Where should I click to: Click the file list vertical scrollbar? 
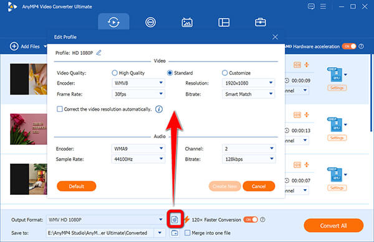click(371, 93)
